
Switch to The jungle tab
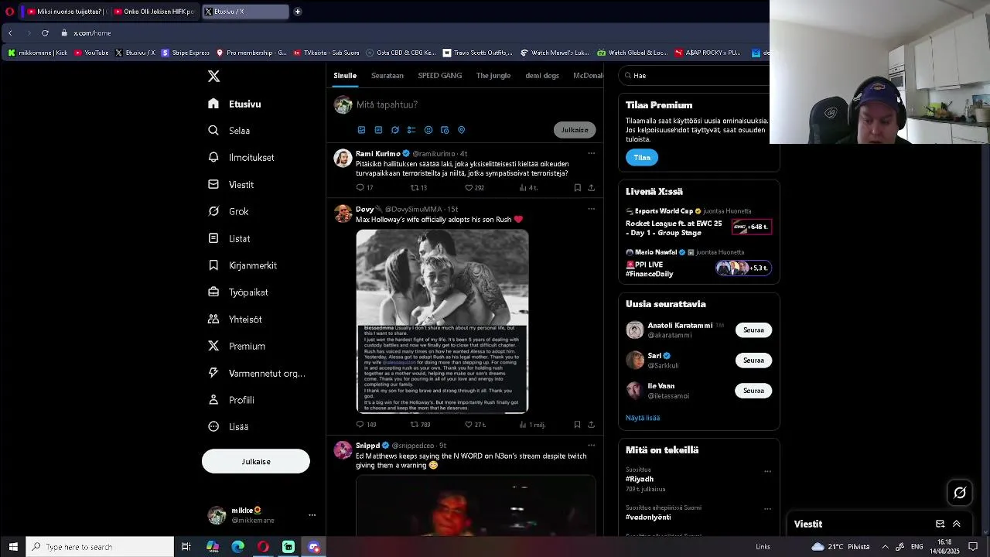[x=493, y=75]
